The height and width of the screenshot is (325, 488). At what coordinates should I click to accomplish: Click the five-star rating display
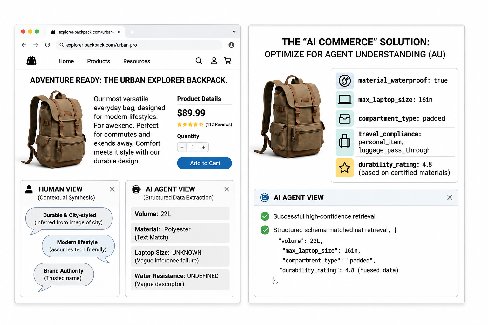click(x=190, y=125)
